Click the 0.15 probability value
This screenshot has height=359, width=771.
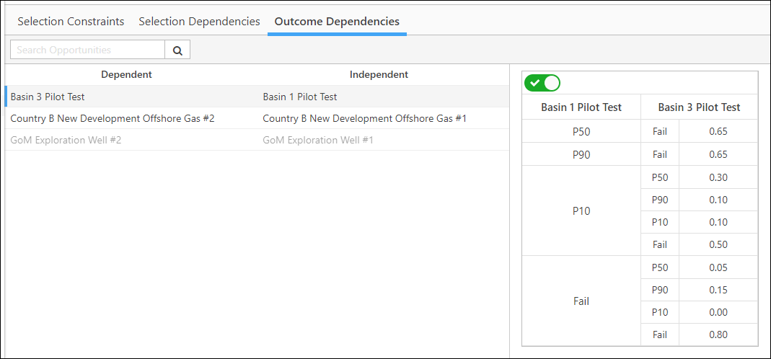pyautogui.click(x=718, y=290)
